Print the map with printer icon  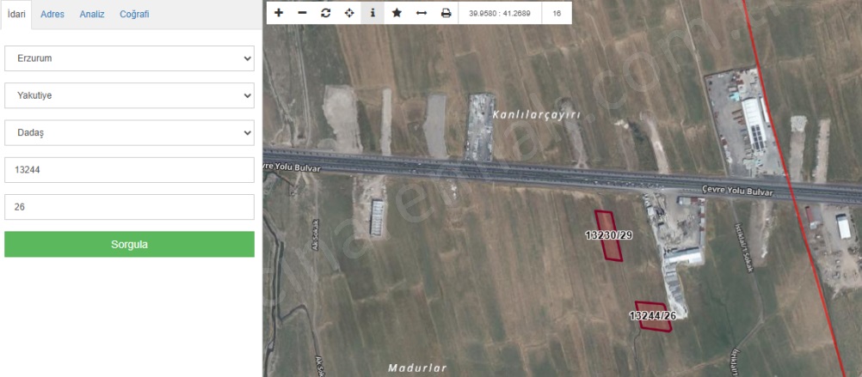446,13
